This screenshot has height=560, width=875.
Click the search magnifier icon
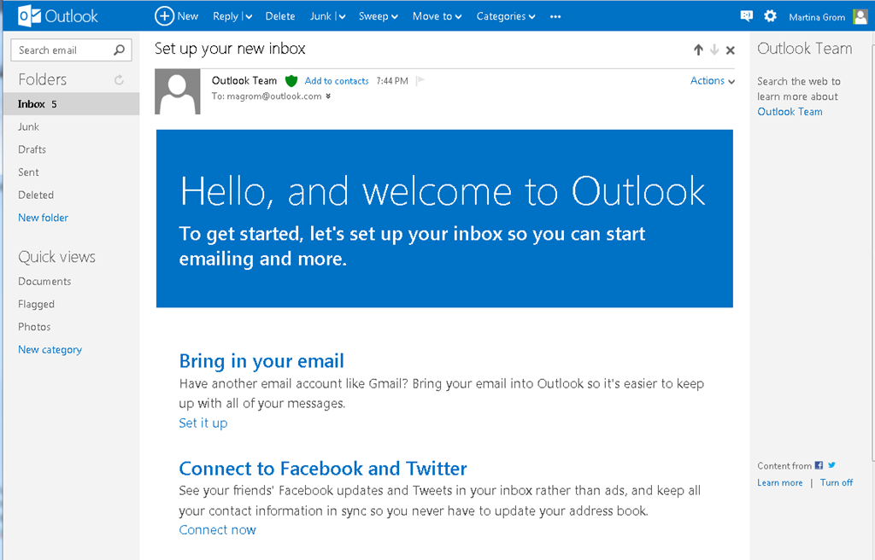coord(119,50)
